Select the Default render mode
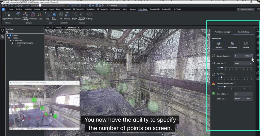Screen dimensions: 260x136 219,45
